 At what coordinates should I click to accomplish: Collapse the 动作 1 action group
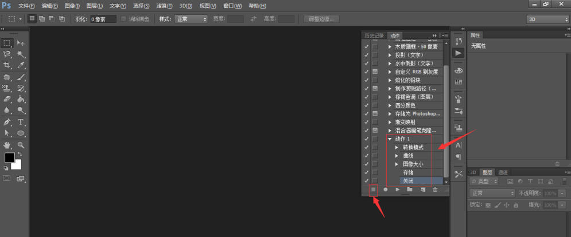(390, 139)
